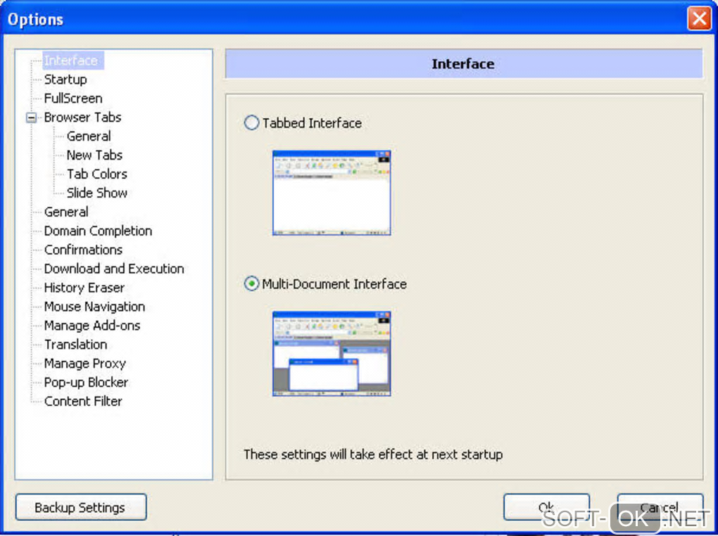Open the Domain Completion page
This screenshot has height=536, width=718.
point(98,231)
